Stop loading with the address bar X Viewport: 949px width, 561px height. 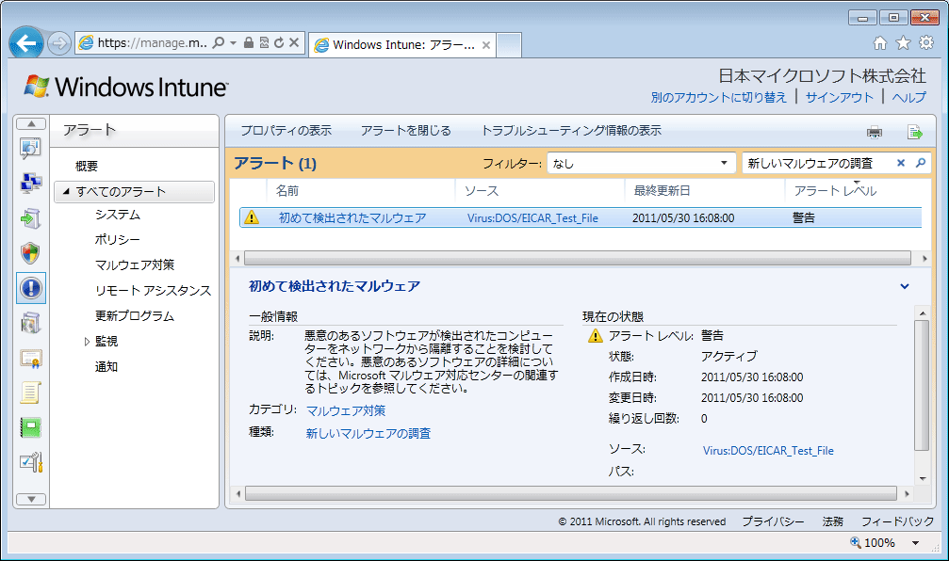click(x=294, y=42)
